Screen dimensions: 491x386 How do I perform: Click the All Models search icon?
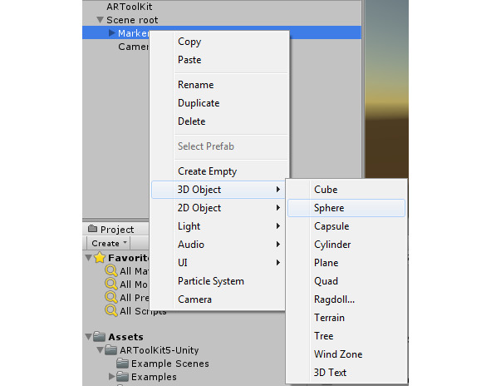tap(111, 284)
